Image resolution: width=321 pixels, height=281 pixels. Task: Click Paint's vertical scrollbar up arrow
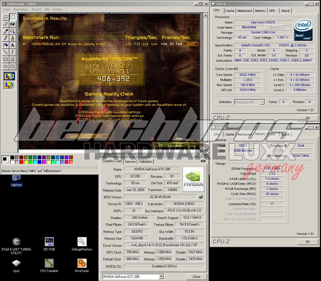tap(206, 15)
